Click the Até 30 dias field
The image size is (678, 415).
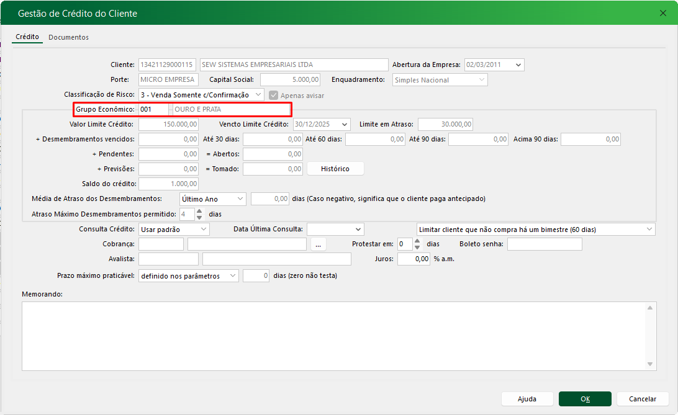point(273,140)
